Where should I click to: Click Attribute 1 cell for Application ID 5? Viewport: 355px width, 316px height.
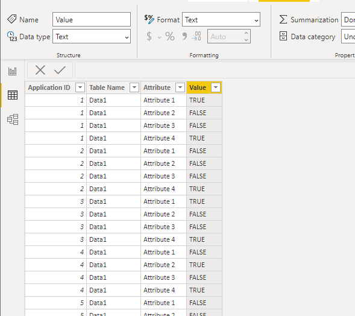(163, 303)
